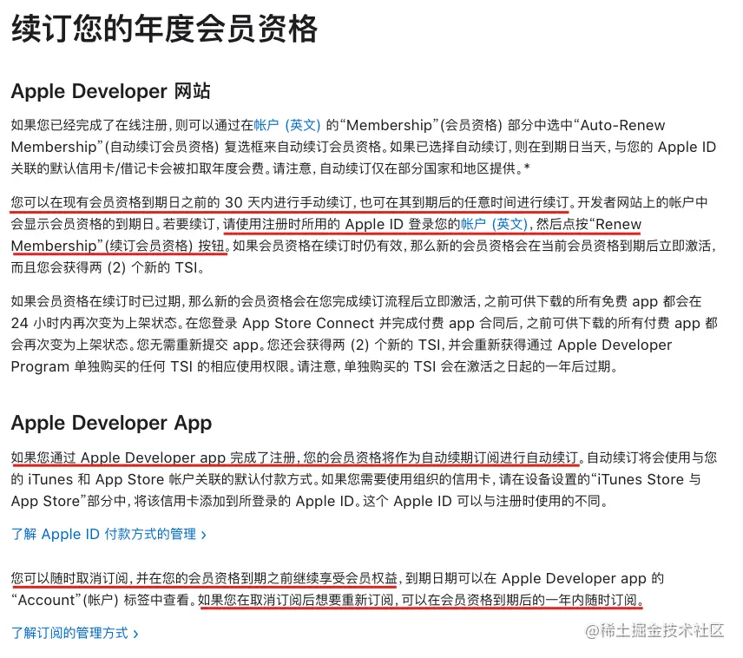Click the text 如果您通过 Apple Developer app 完成了注册

point(153,457)
